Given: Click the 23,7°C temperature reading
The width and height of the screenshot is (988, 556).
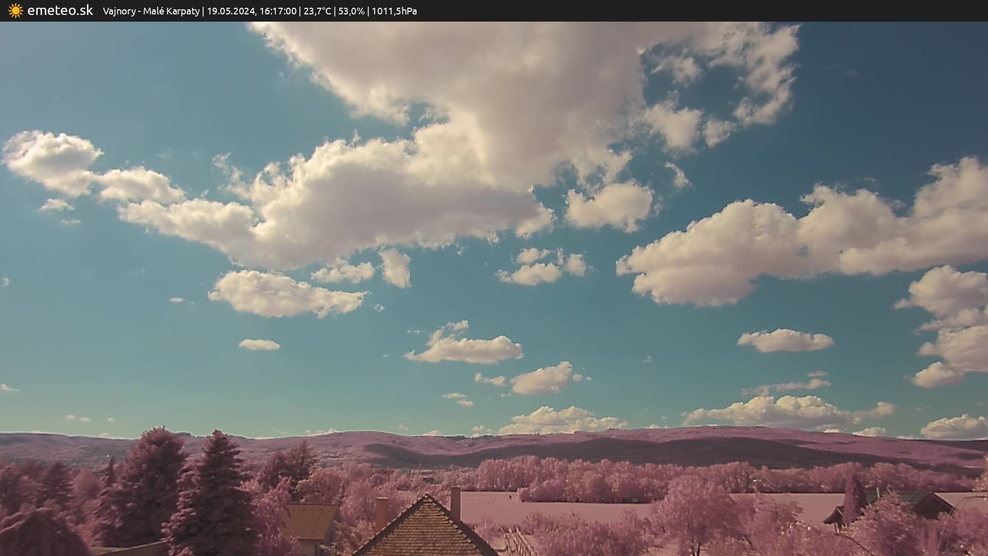Looking at the screenshot, I should click(317, 11).
